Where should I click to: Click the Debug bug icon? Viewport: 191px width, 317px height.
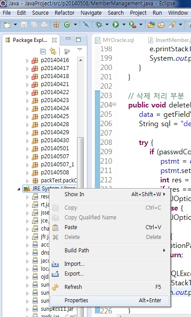99,25
